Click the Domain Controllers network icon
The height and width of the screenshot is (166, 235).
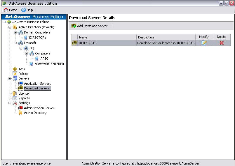20,32
